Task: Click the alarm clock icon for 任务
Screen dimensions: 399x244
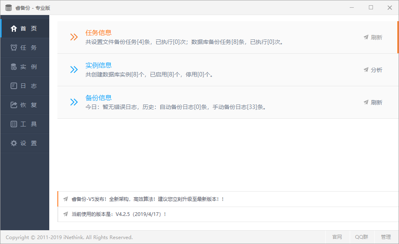Action: [14, 48]
